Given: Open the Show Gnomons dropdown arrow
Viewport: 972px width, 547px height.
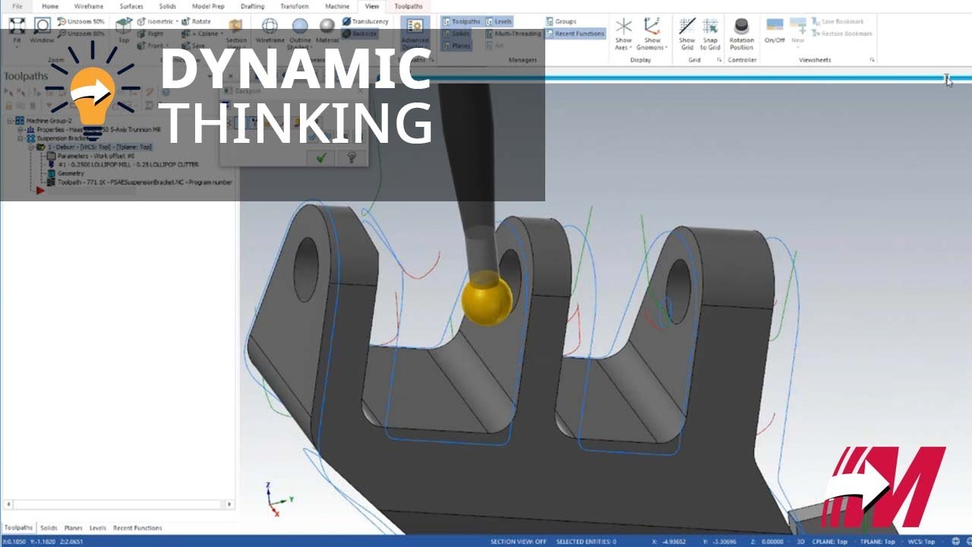Looking at the screenshot, I should pos(666,48).
